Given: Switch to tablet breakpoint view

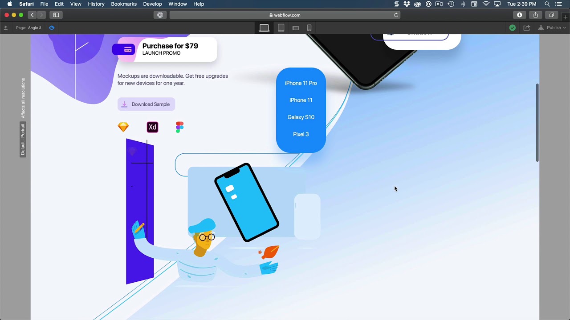Looking at the screenshot, I should [281, 28].
